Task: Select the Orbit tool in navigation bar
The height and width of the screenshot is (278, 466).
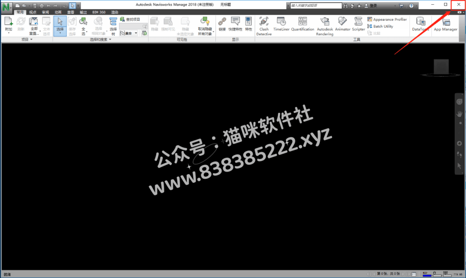Action: (459, 144)
